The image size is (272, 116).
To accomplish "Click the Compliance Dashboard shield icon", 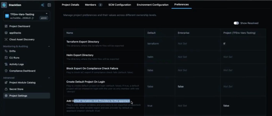I will click(x=6, y=71).
